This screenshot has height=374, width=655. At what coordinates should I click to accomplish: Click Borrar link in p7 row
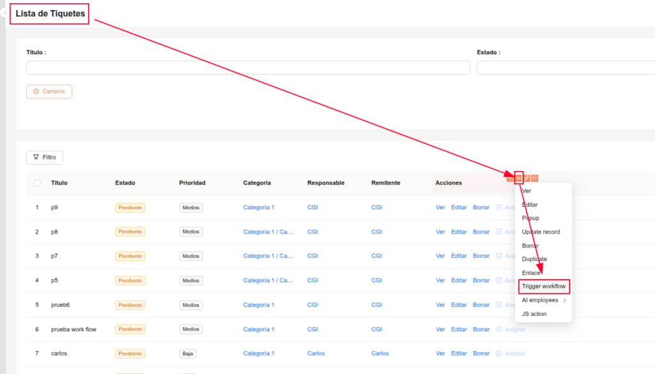[481, 256]
